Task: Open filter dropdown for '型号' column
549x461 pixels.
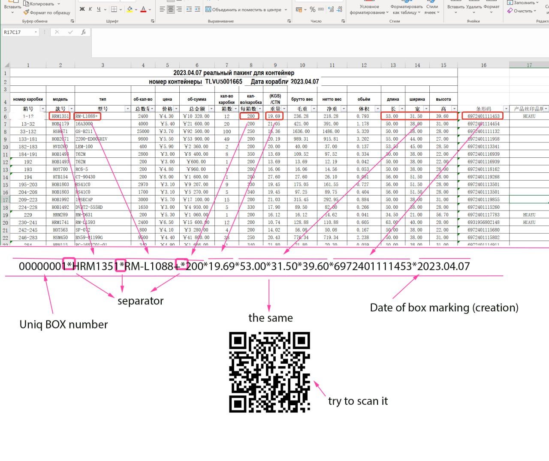Action: [127, 109]
